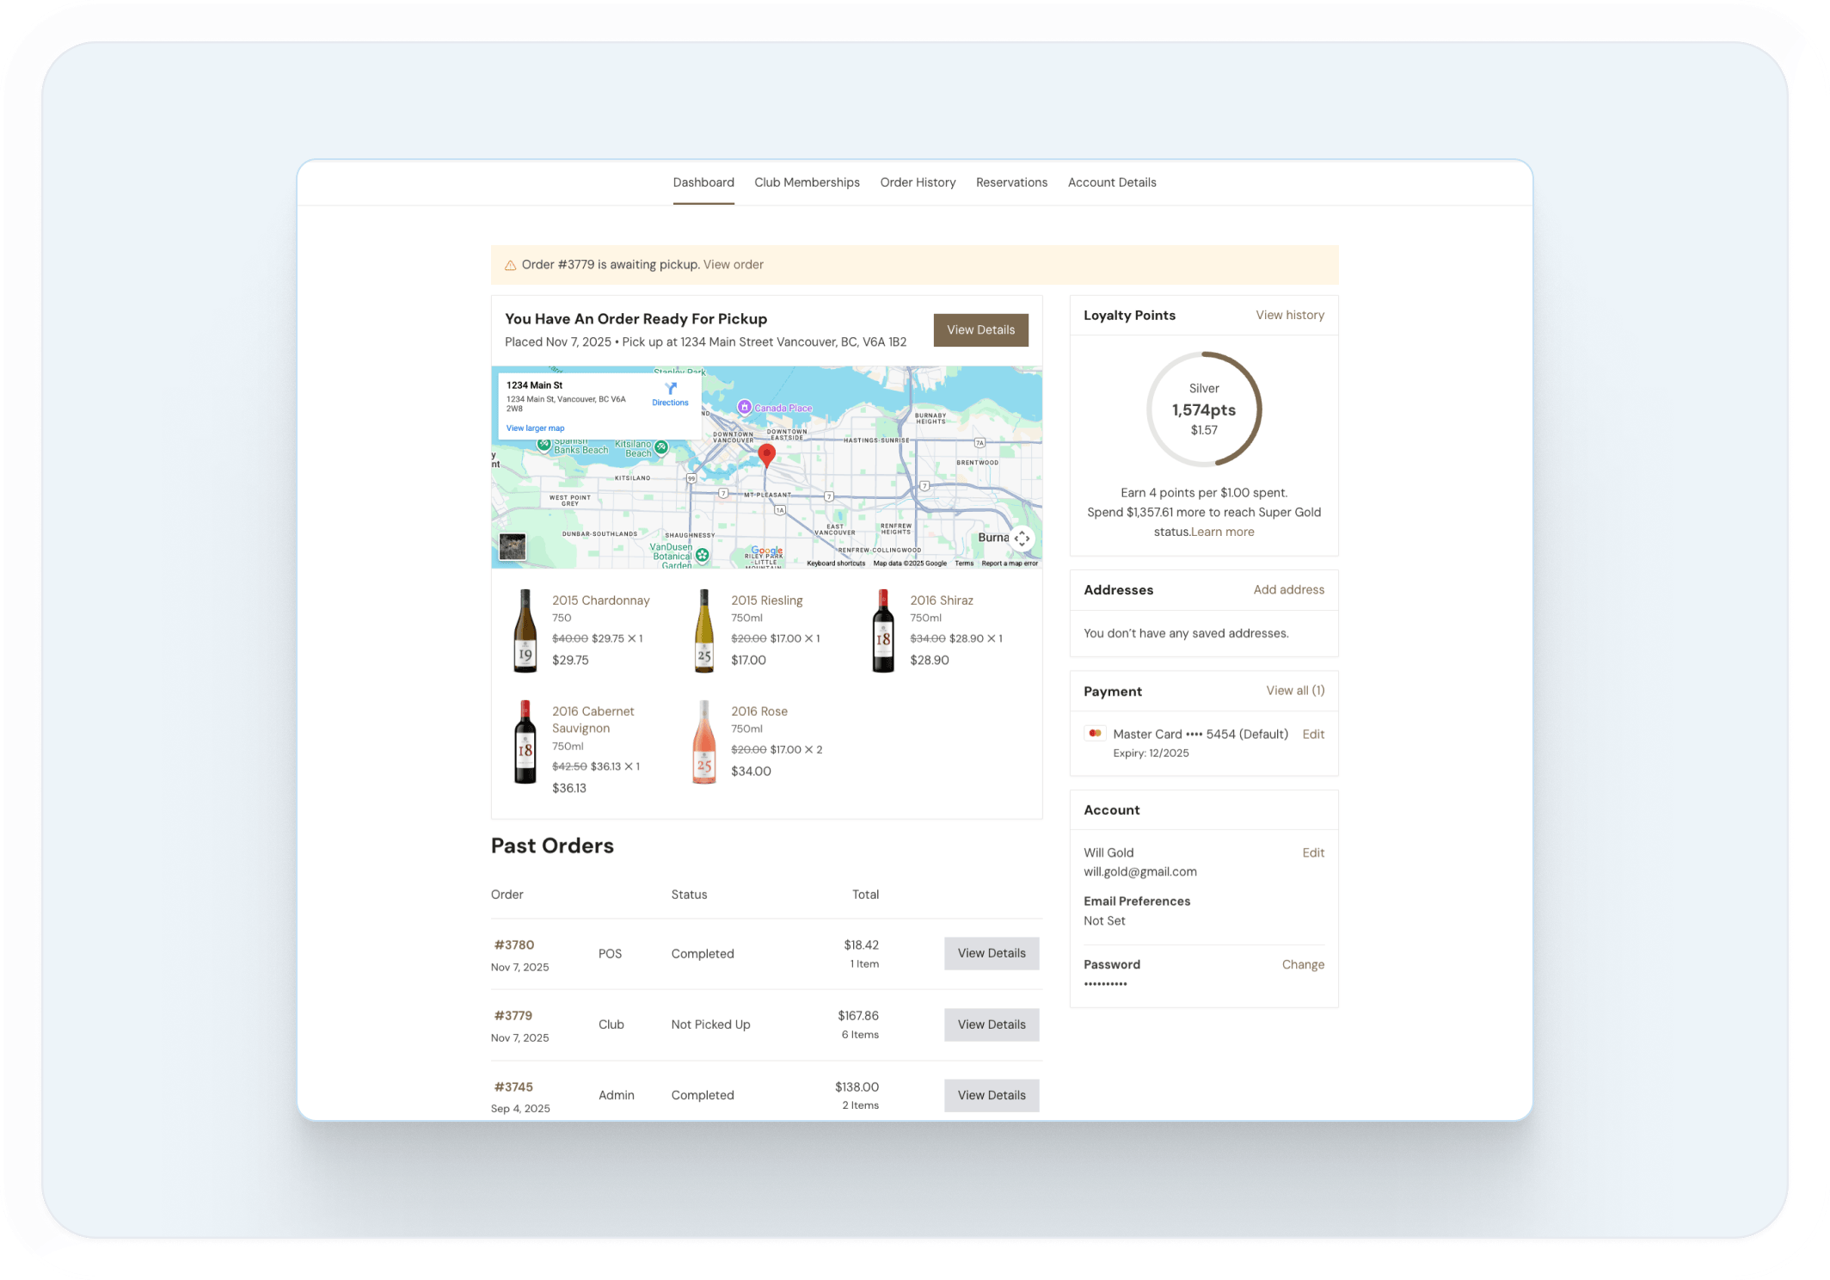Click the warning icon in the pickup banner
The height and width of the screenshot is (1280, 1830).
[510, 265]
